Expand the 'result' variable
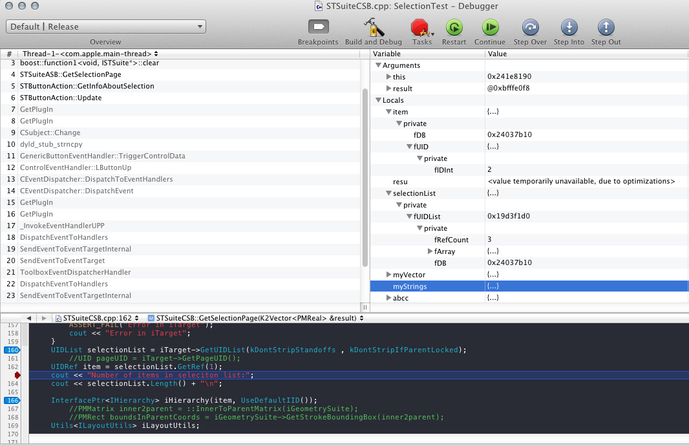 pos(388,89)
